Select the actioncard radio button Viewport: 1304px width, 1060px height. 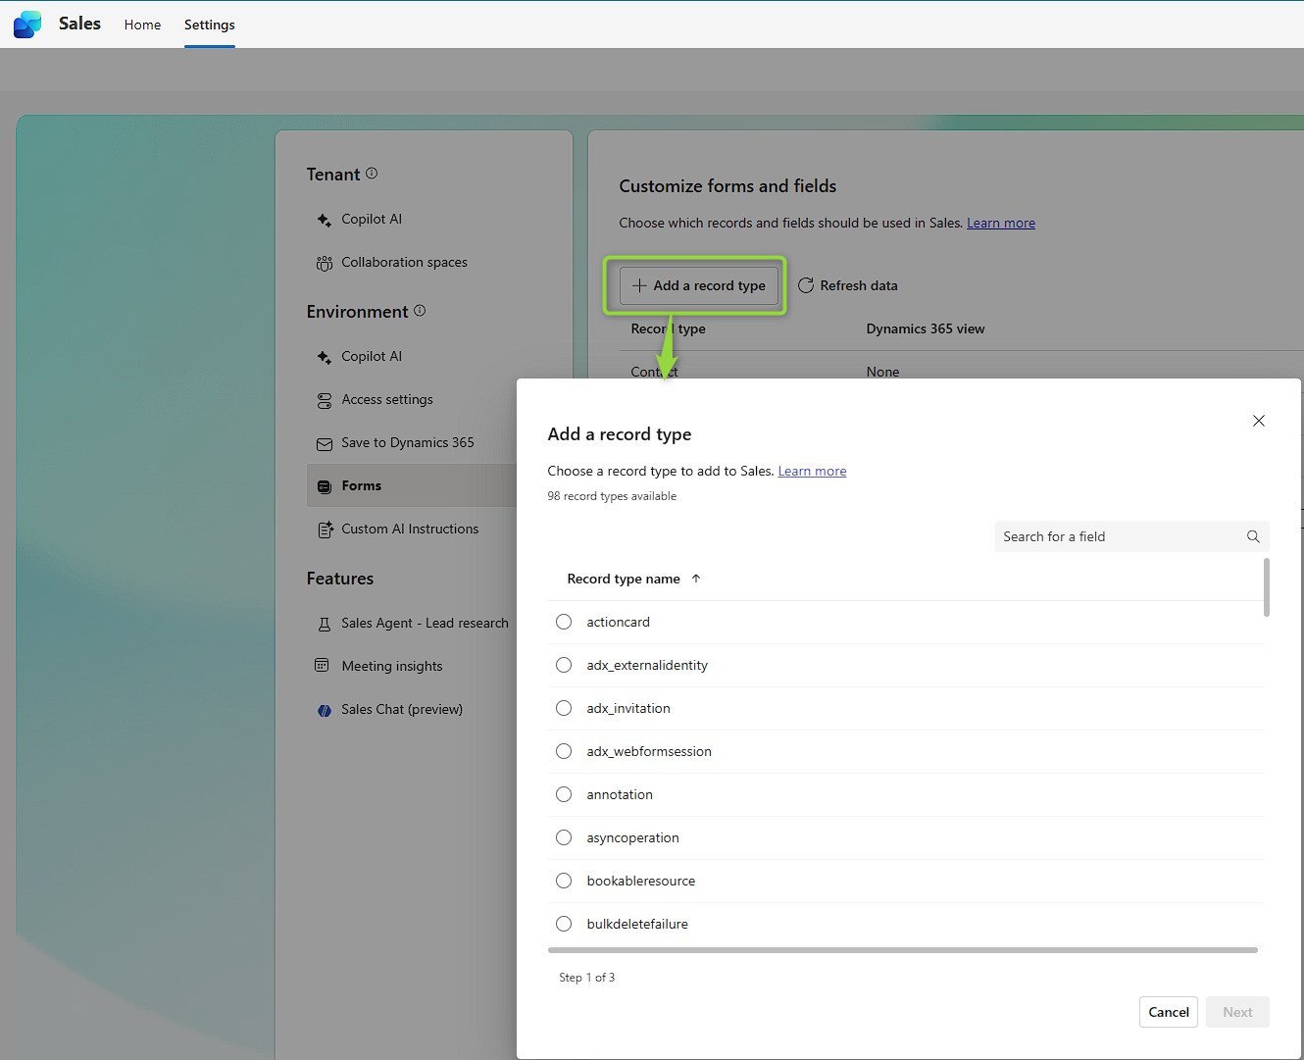point(564,622)
